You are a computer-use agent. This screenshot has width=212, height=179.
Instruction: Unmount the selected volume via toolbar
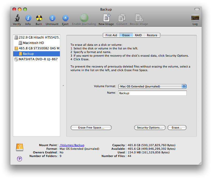(52, 18)
